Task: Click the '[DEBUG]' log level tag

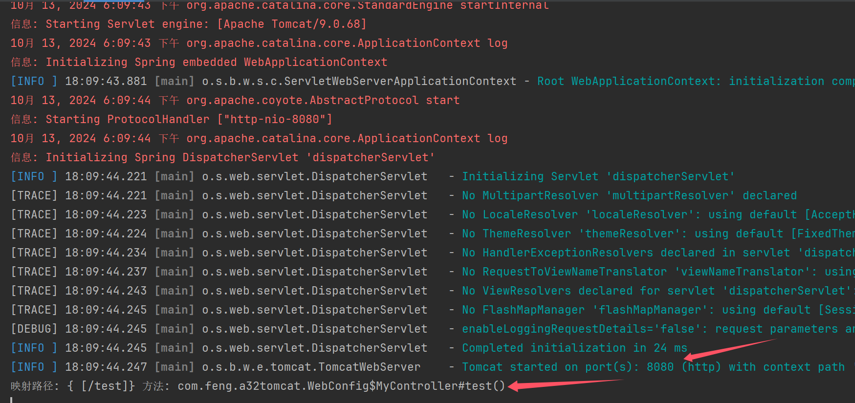Action: (x=34, y=329)
